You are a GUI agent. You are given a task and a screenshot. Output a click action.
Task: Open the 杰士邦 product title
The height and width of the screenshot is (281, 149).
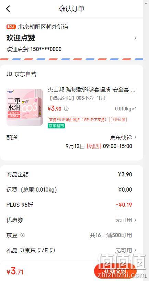pyautogui.click(x=91, y=90)
